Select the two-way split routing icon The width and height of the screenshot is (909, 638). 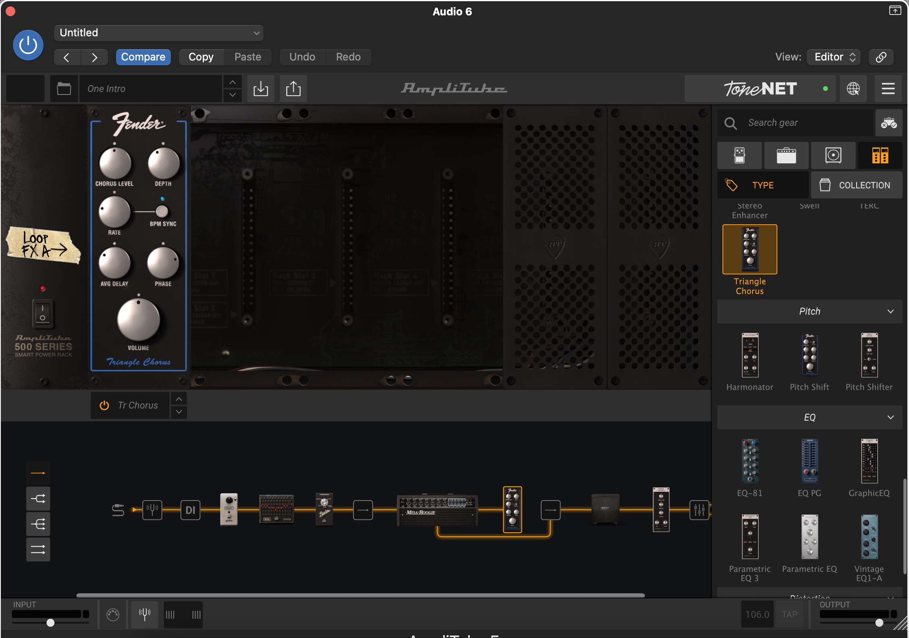coord(38,499)
